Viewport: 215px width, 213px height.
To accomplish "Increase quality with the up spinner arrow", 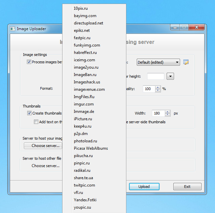I will tap(158, 87).
